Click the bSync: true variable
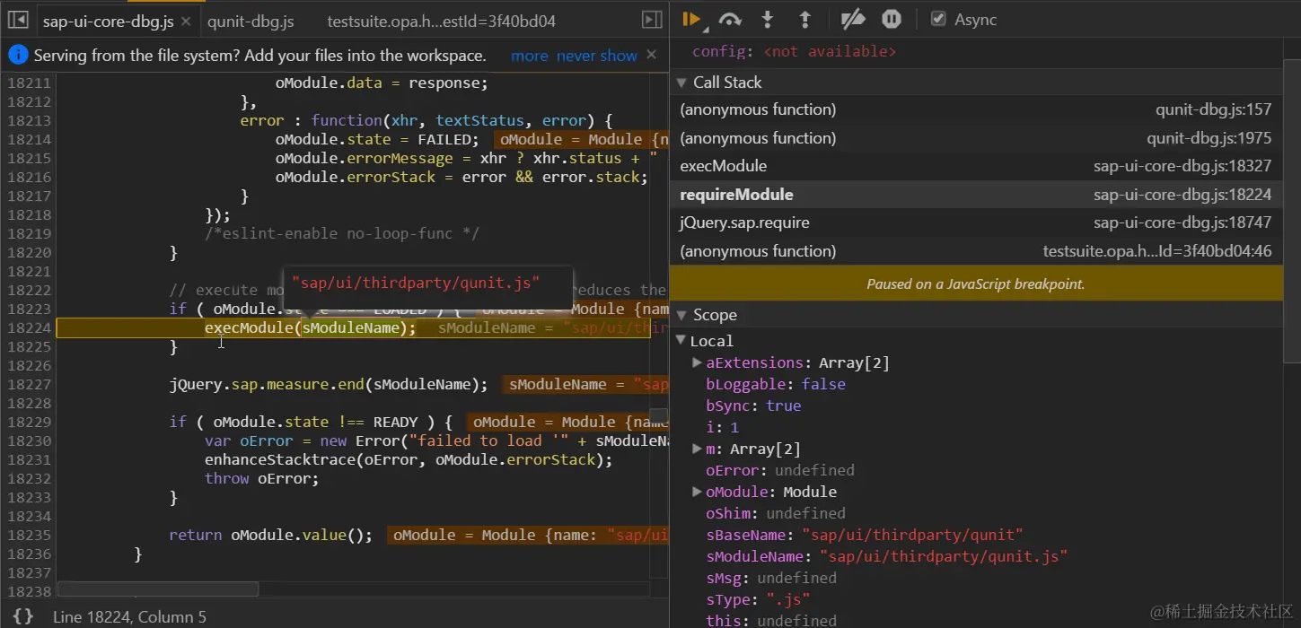This screenshot has width=1301, height=628. [x=753, y=406]
